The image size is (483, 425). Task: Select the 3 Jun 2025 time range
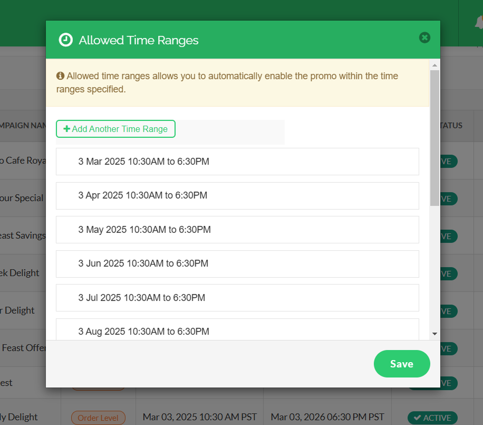pos(237,263)
